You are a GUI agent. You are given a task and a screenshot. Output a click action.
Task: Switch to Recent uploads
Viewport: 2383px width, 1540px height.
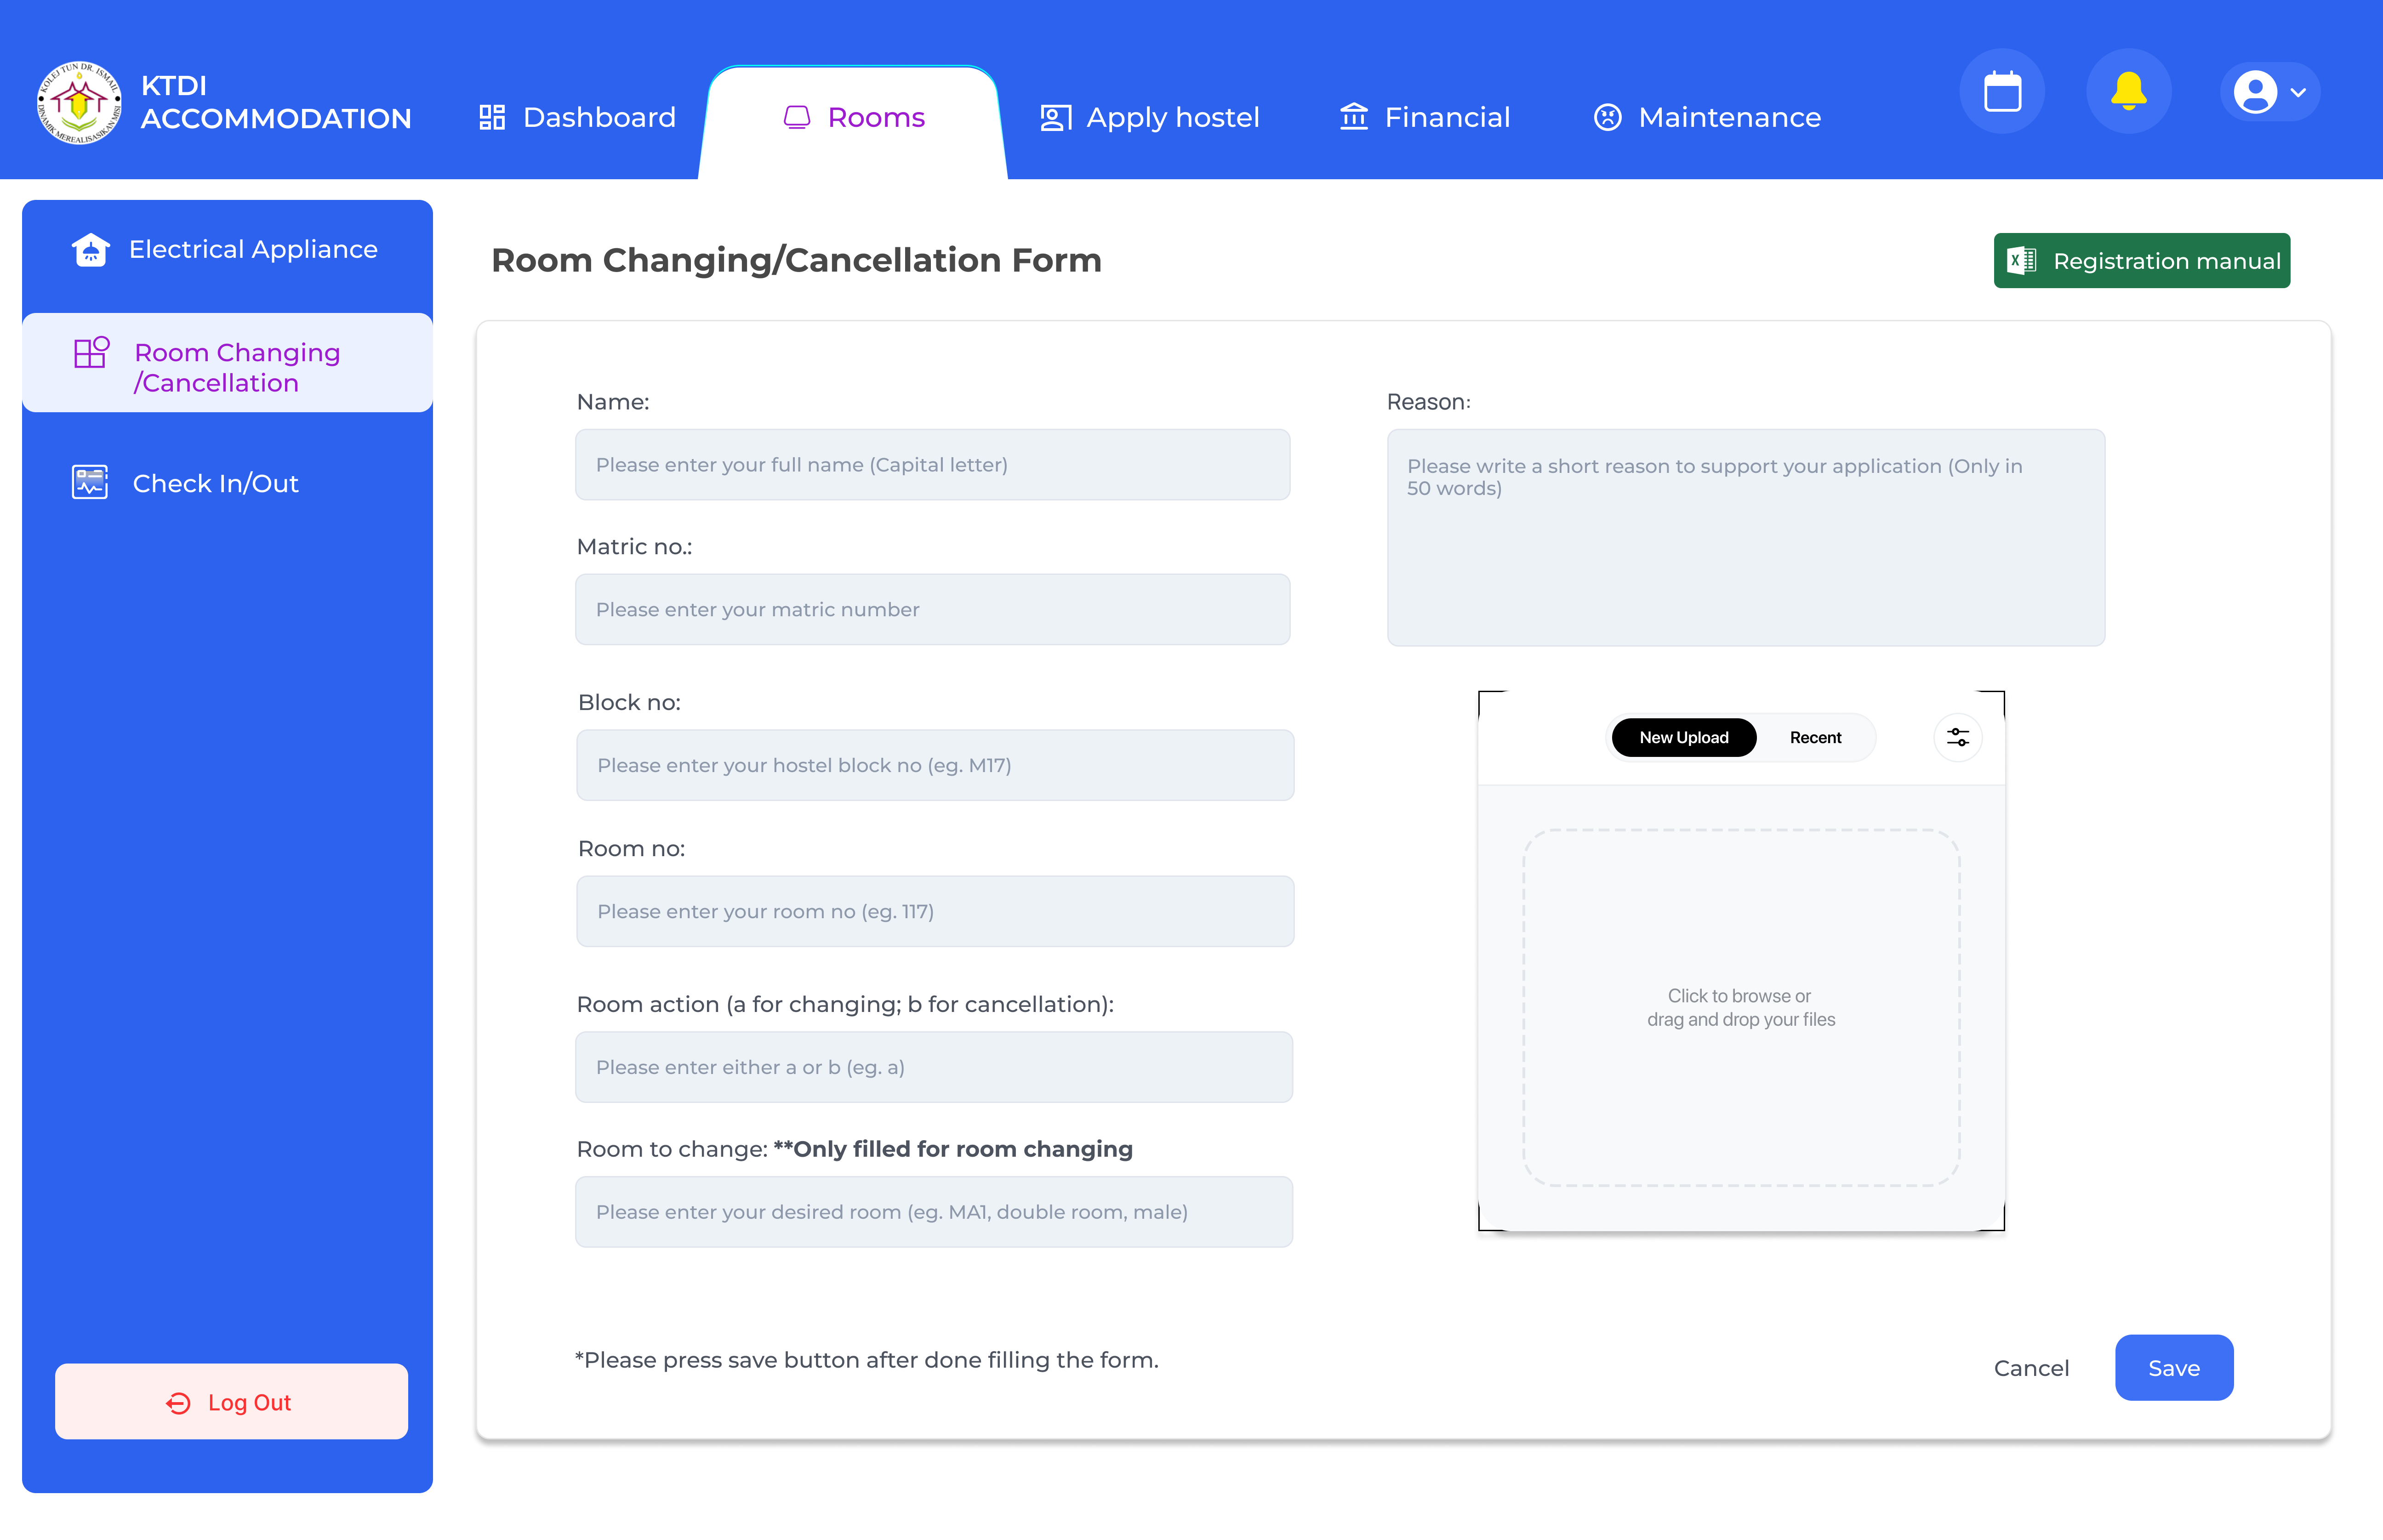pyautogui.click(x=1815, y=737)
